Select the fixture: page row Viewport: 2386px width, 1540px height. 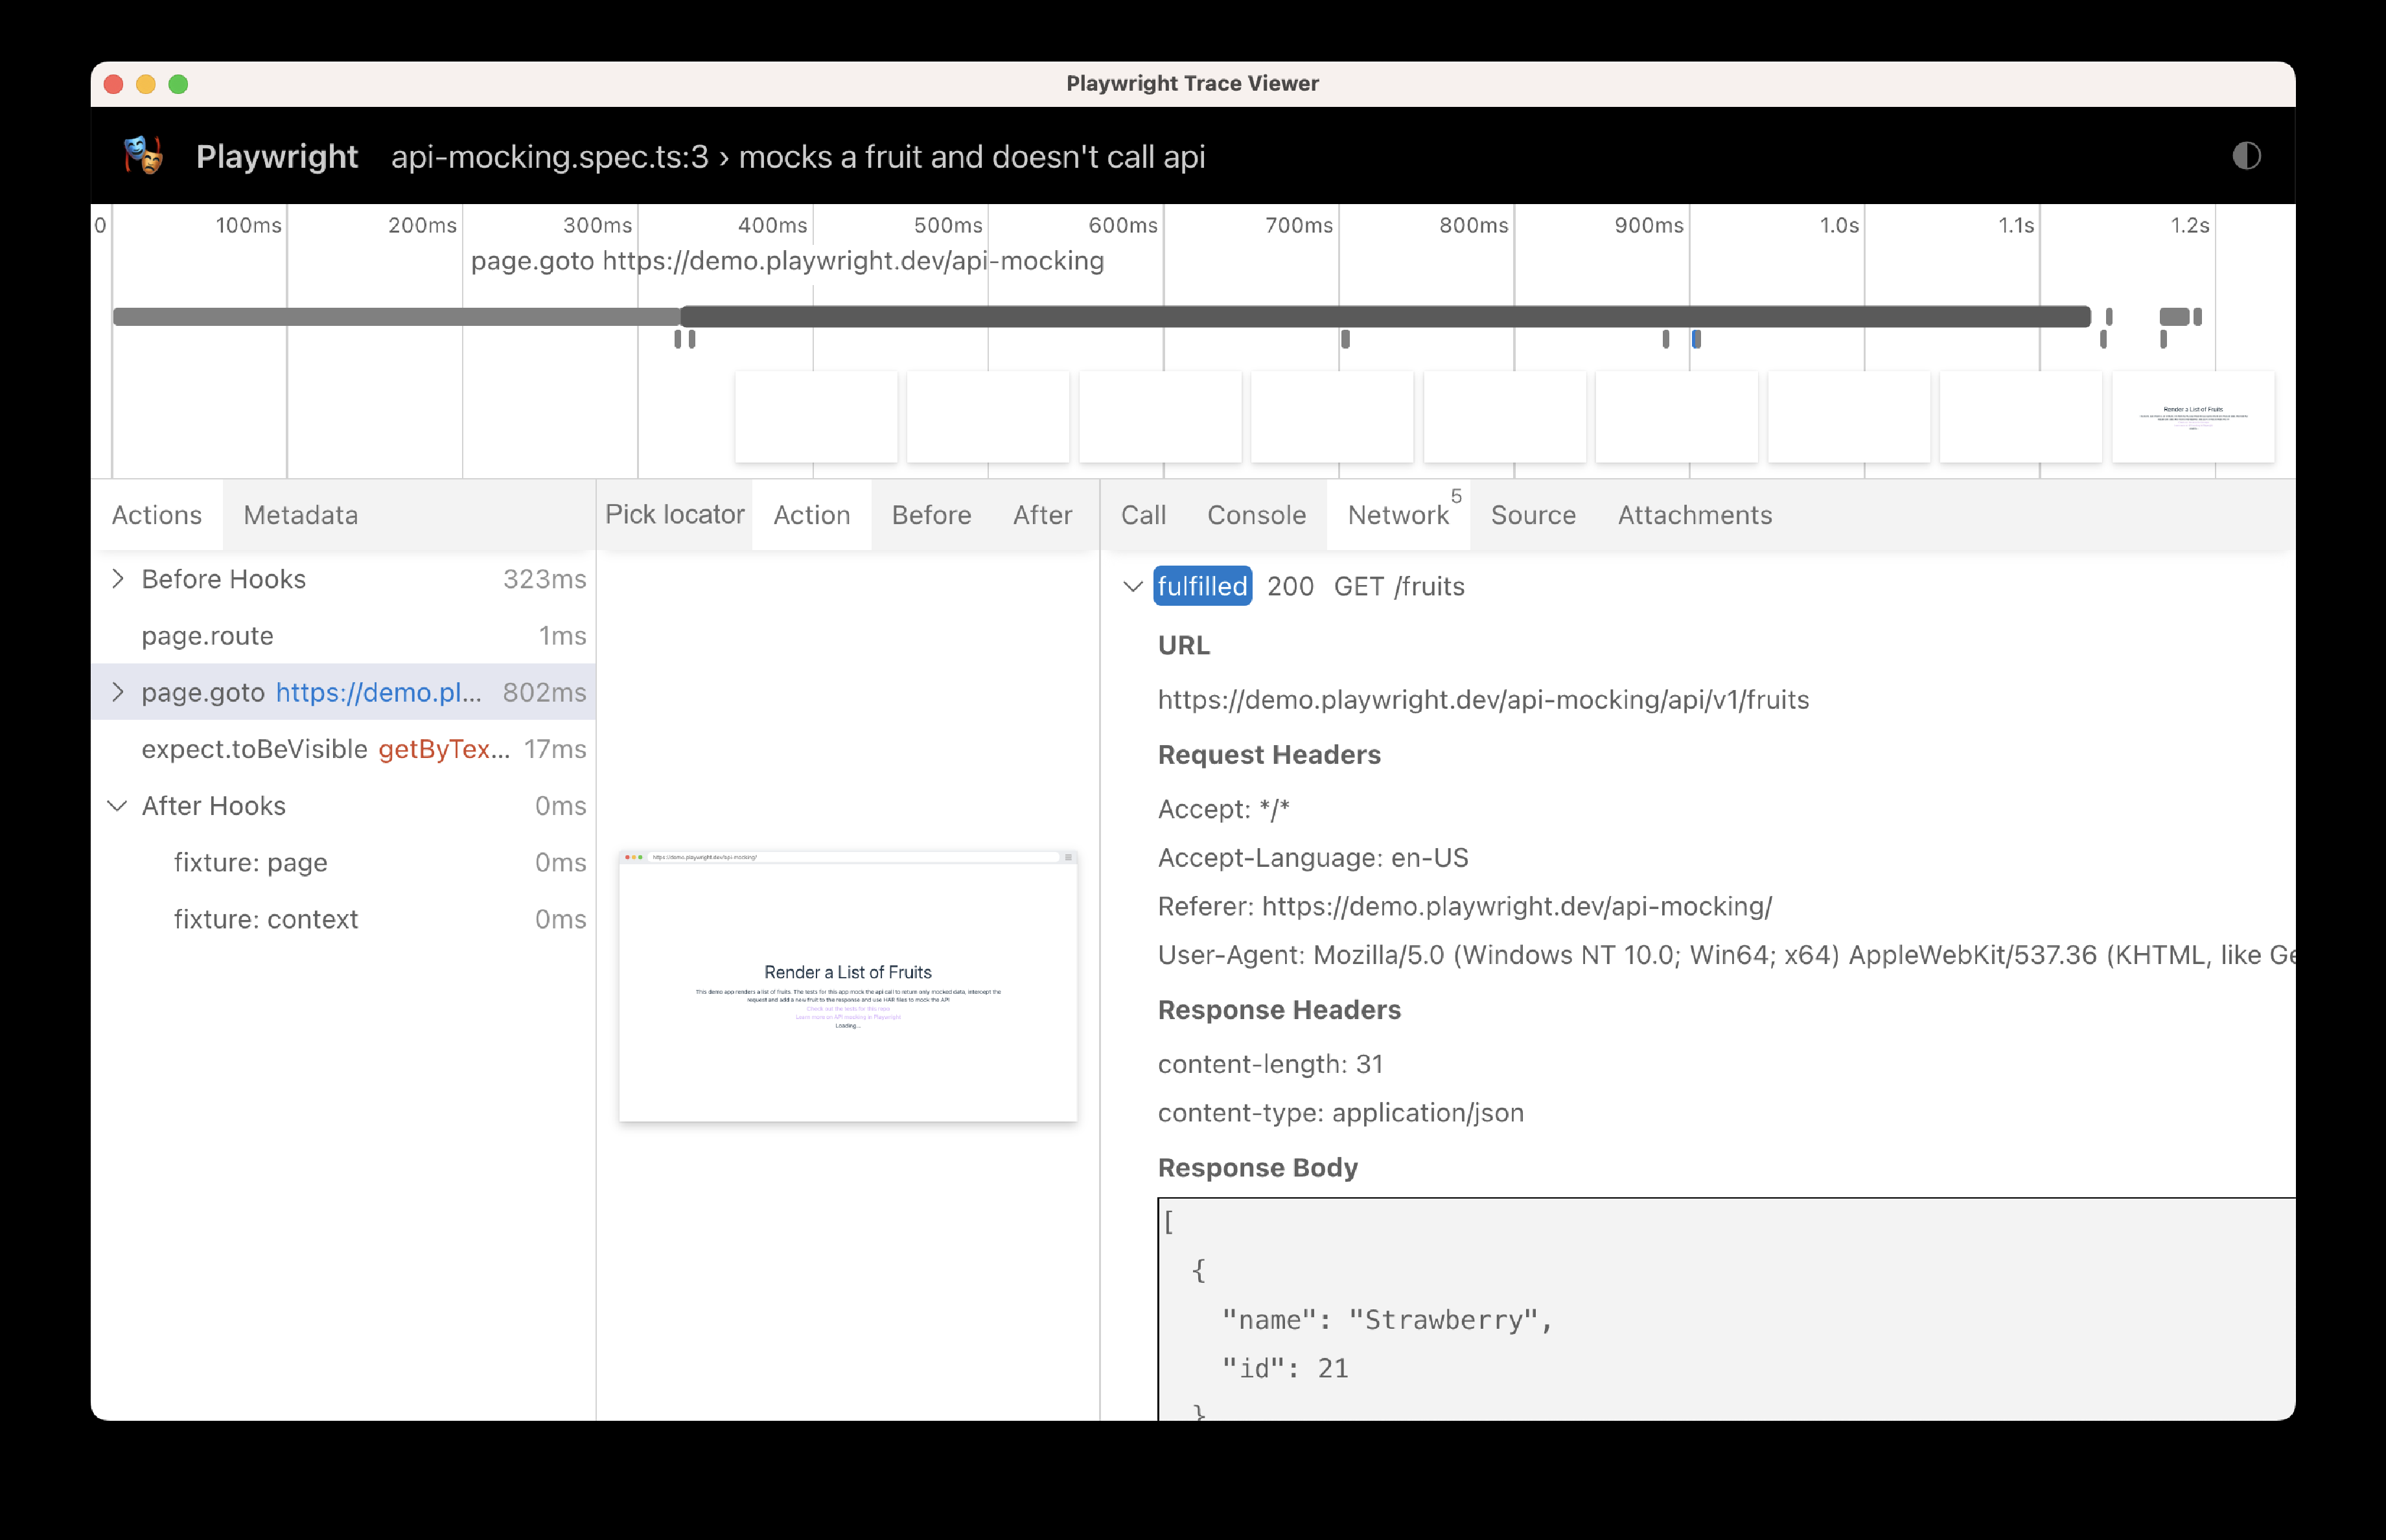click(344, 863)
